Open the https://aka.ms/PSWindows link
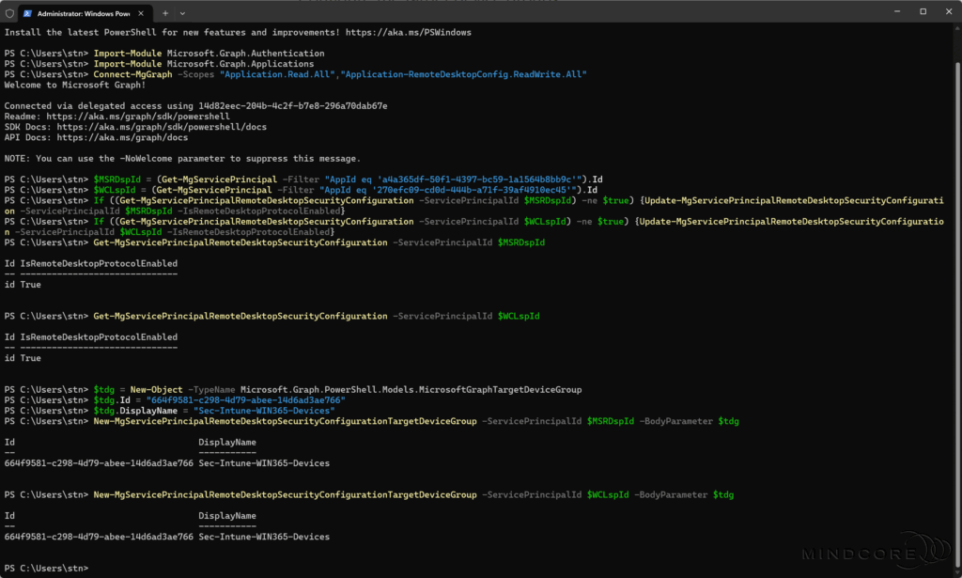The image size is (962, 578). [408, 33]
